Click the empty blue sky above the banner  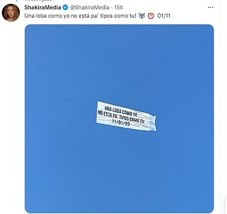point(119,62)
